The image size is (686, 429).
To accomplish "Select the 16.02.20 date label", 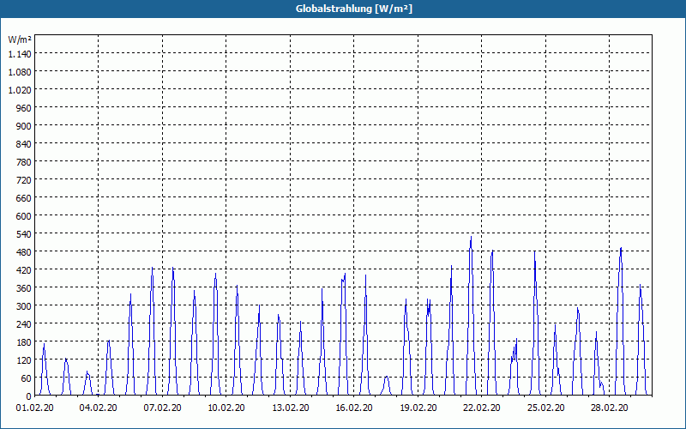I will (x=354, y=408).
